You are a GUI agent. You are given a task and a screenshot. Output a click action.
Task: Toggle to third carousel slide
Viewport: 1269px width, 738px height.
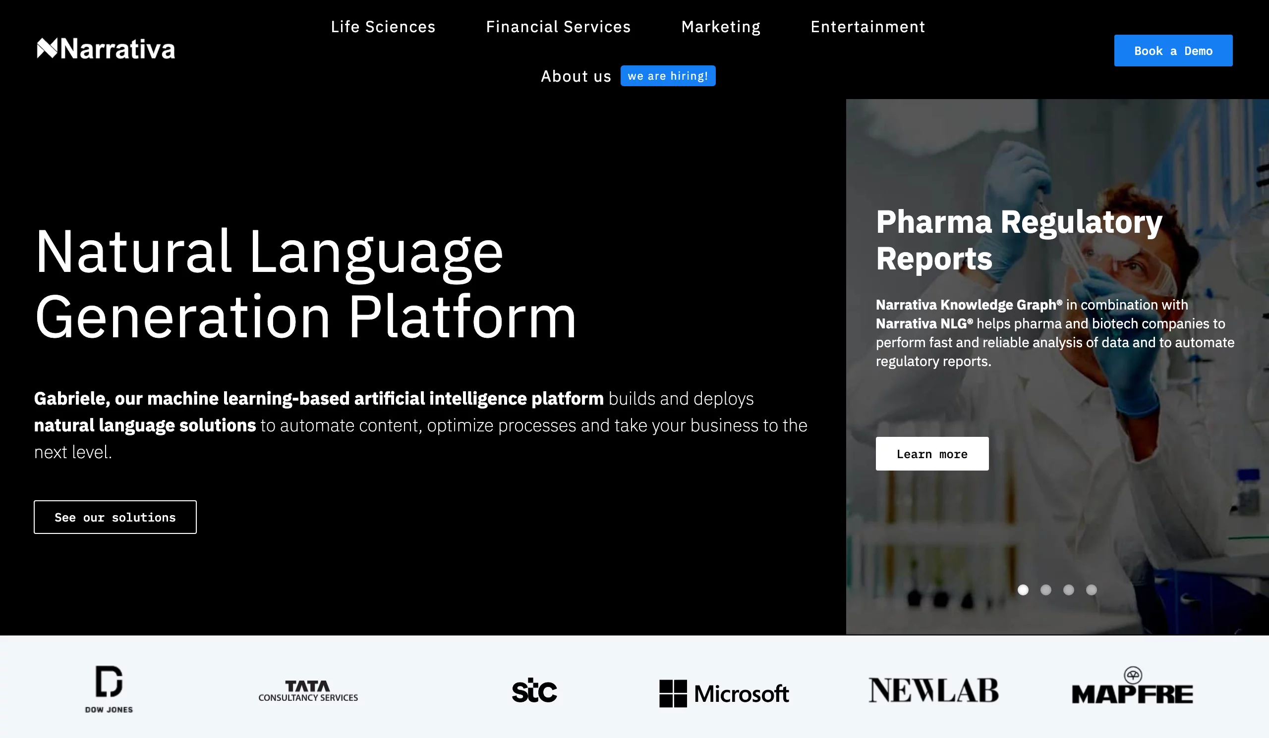1069,589
